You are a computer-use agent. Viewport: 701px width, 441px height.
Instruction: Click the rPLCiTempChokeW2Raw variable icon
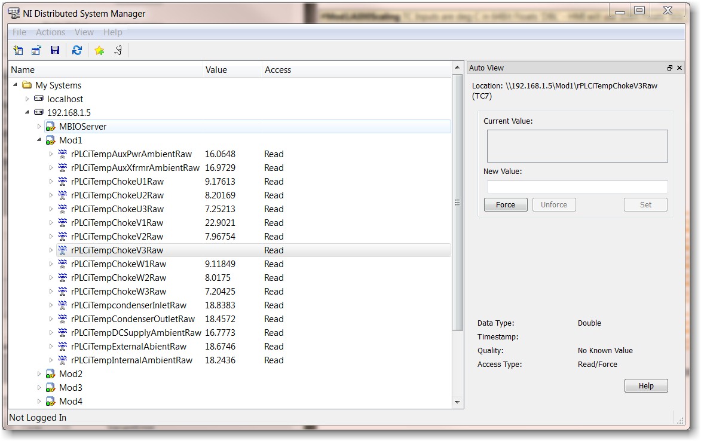(x=63, y=277)
